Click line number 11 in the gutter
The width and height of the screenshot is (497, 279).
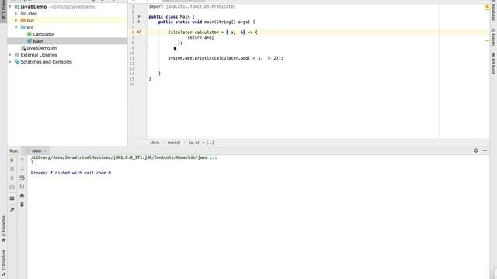coord(132,58)
